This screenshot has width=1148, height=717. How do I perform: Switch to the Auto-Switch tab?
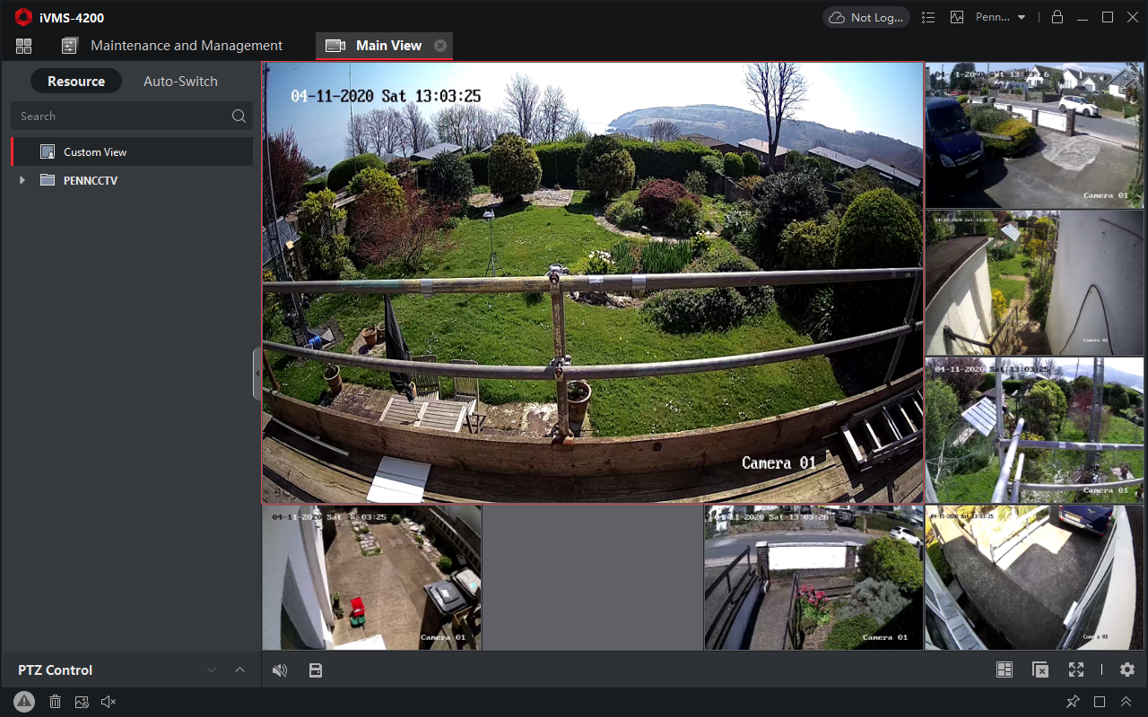click(180, 81)
